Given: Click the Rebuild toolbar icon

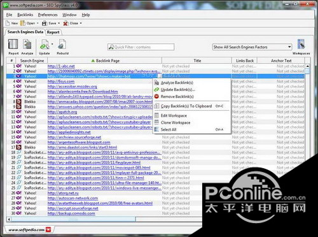Looking at the screenshot, I should (62, 45).
